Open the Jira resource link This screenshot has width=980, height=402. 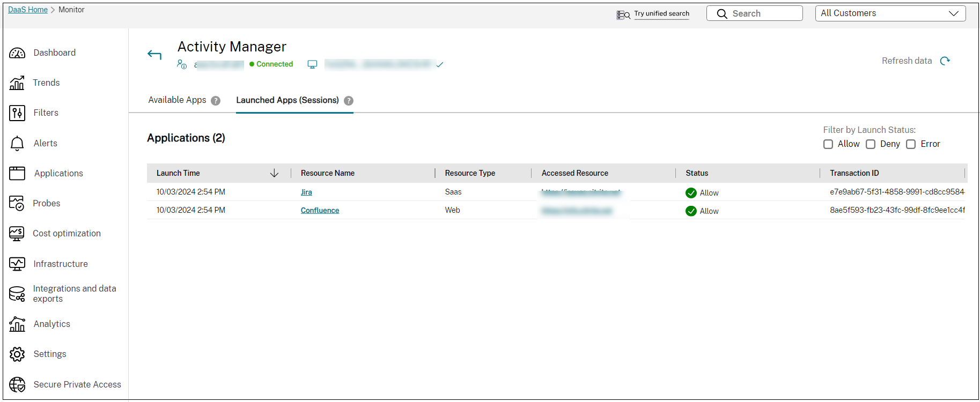pos(306,192)
